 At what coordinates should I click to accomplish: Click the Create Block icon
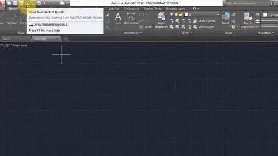pos(233,15)
